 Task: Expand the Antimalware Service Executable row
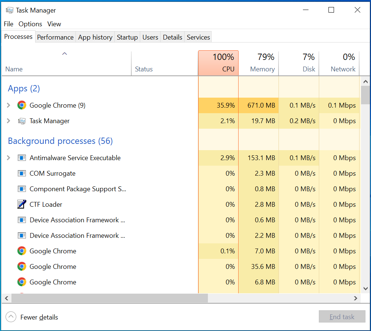tap(9, 158)
